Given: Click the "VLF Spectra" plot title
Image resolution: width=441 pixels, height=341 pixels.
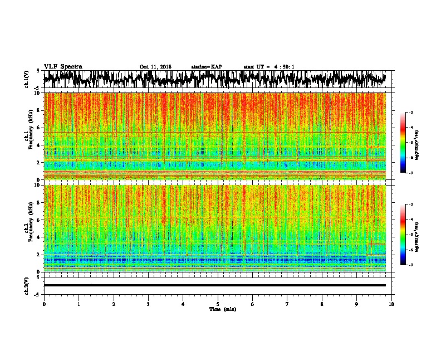Looking at the screenshot, I should tap(63, 67).
